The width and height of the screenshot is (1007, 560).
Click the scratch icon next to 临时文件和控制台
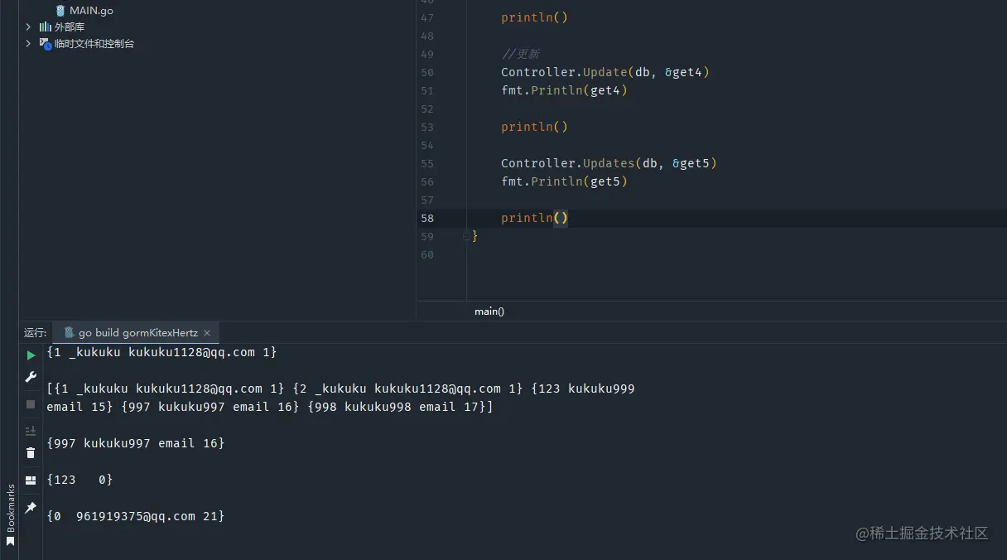click(46, 43)
